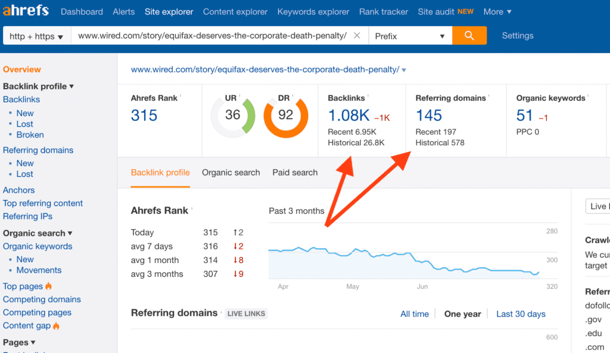Viewport: 610px width, 353px height.
Task: Switch to the Organic search tab
Action: (231, 173)
